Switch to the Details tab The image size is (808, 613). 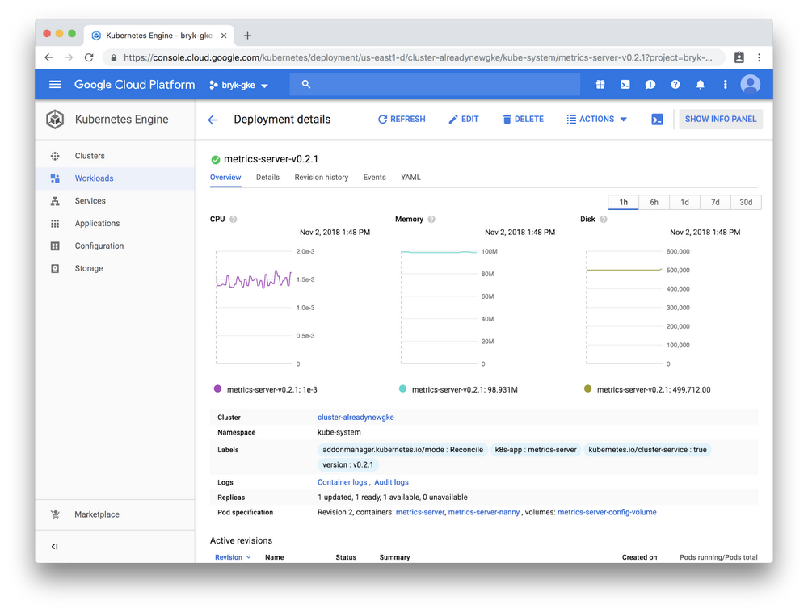click(268, 177)
